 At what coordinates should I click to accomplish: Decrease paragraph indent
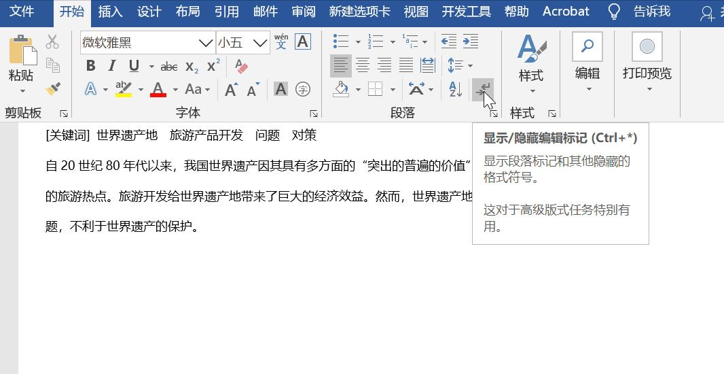pyautogui.click(x=448, y=41)
